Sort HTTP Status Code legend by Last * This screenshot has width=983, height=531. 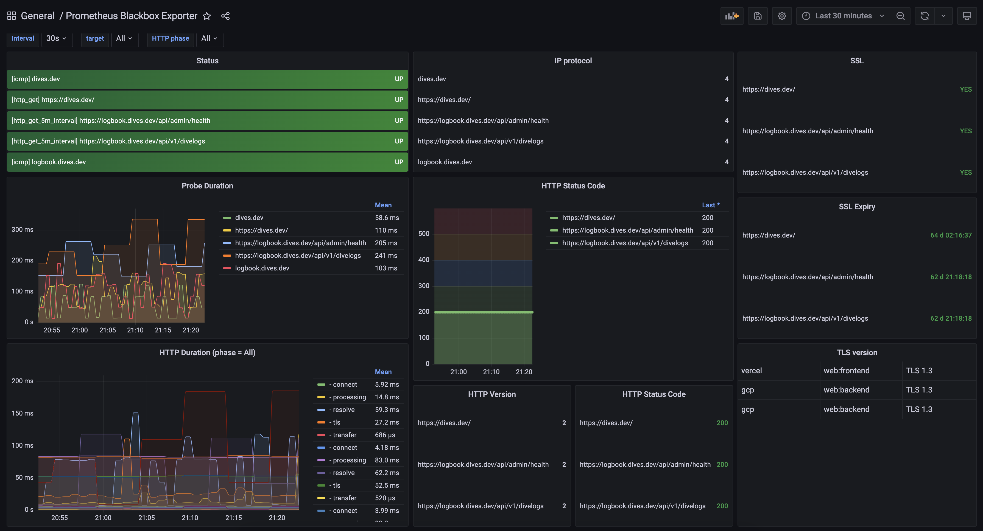click(711, 205)
